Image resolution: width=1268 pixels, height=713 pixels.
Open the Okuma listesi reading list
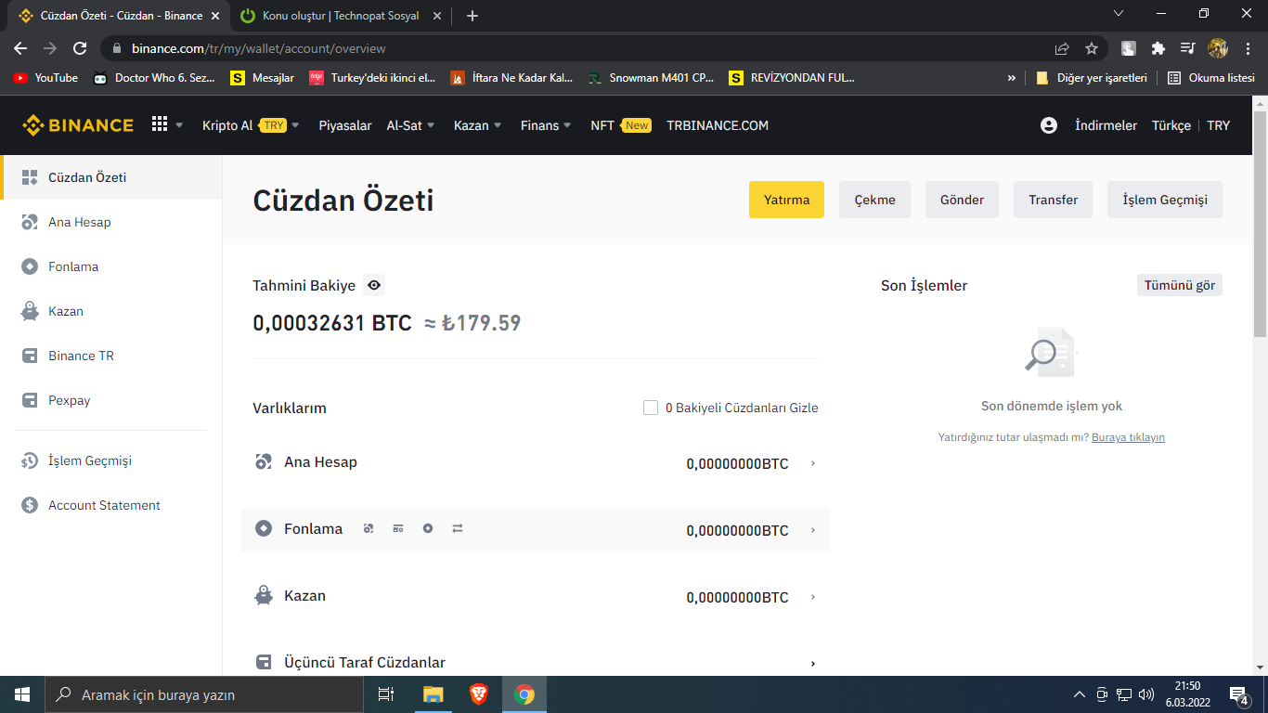pos(1210,78)
